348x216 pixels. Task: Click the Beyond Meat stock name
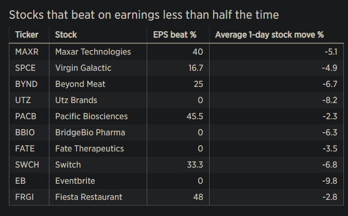click(81, 84)
